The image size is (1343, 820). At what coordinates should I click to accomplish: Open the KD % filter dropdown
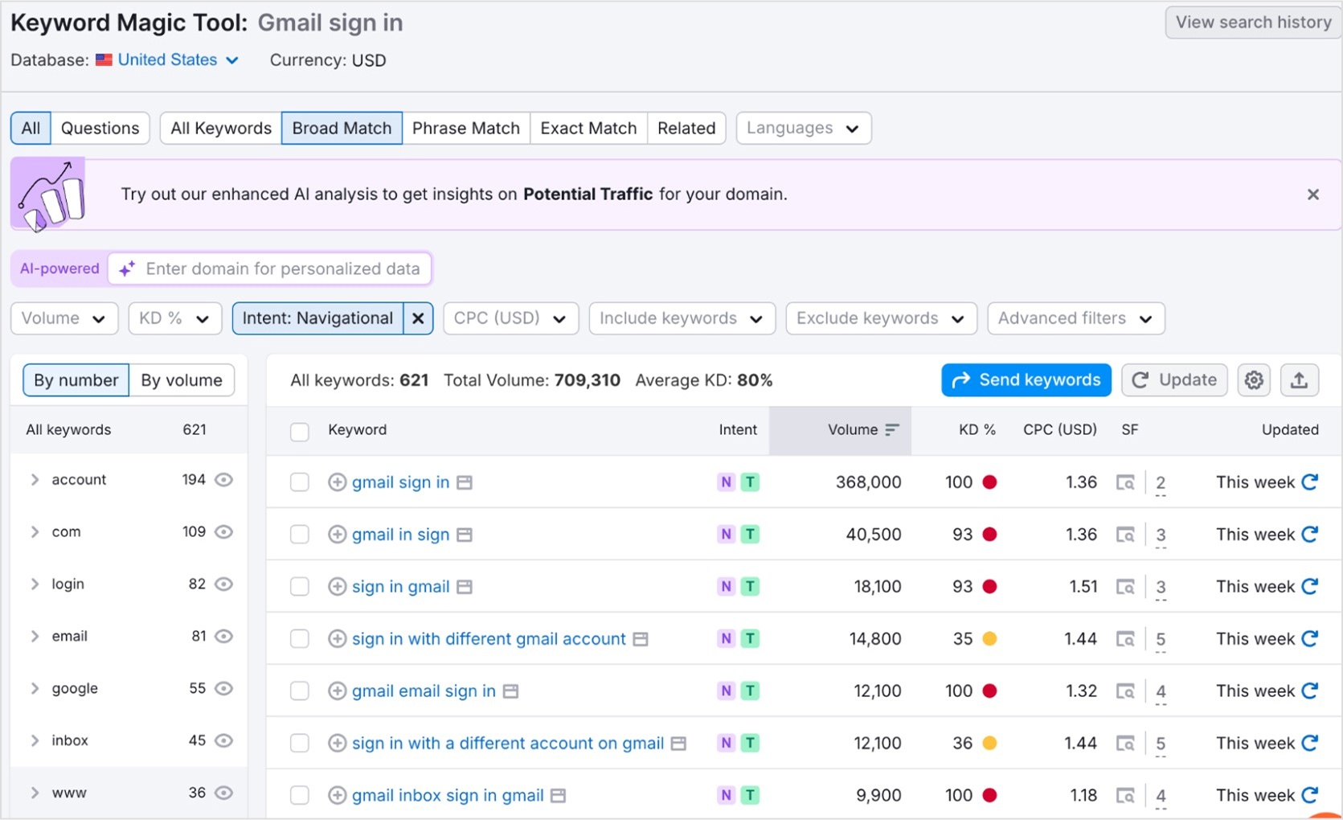click(174, 318)
